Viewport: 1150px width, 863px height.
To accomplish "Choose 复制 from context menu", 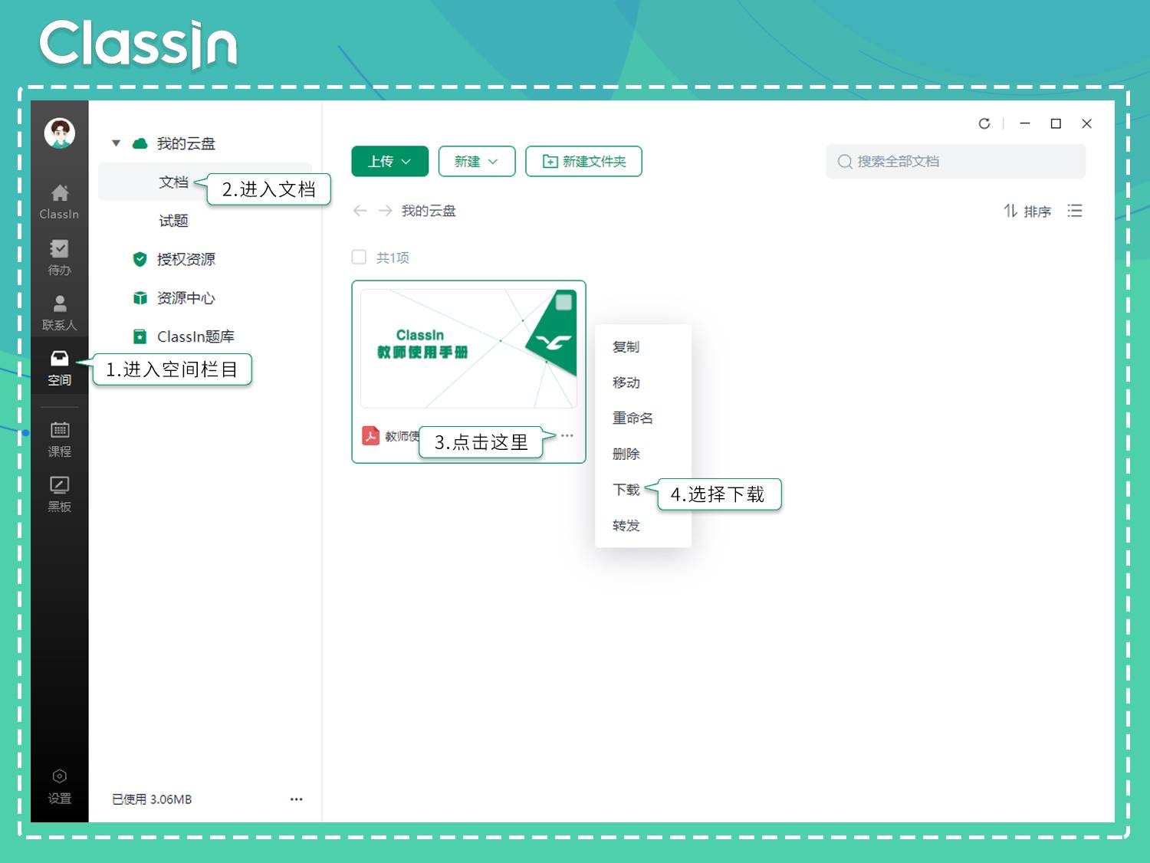I will pos(626,346).
